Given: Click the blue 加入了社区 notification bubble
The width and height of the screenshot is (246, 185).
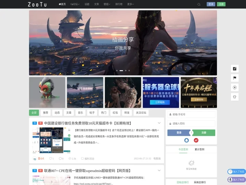Looking at the screenshot, I should tap(236, 172).
